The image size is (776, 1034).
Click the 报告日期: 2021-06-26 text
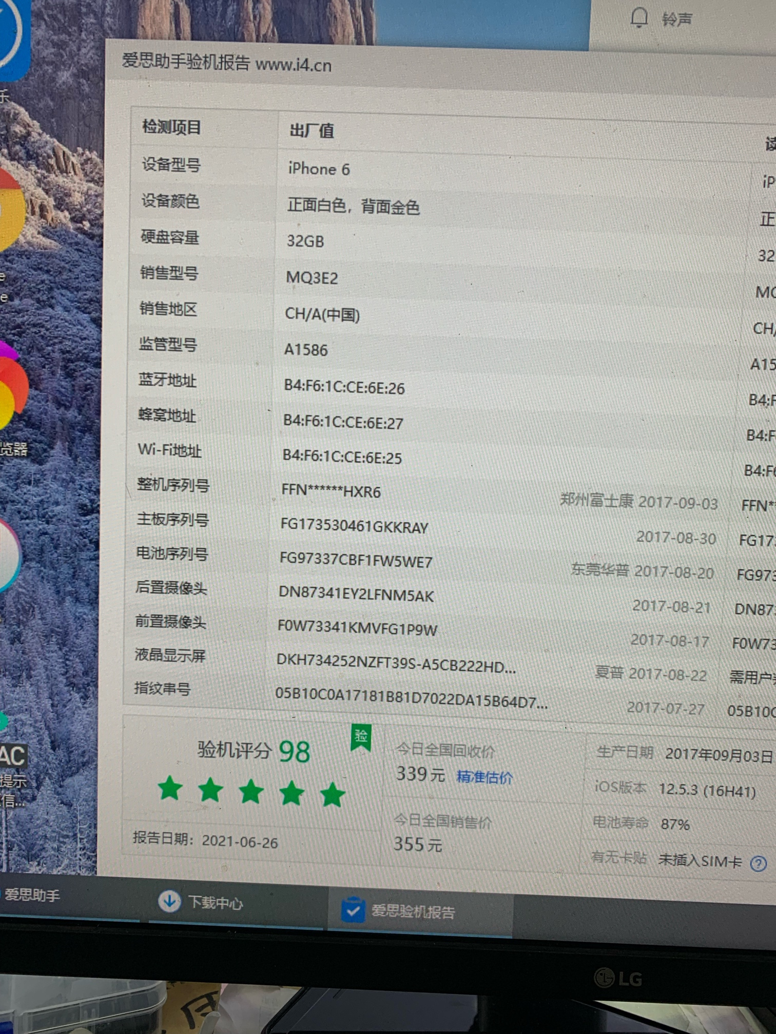click(205, 840)
